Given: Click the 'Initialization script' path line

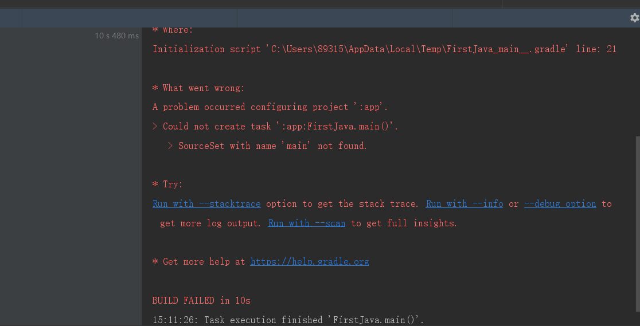Looking at the screenshot, I should point(384,49).
